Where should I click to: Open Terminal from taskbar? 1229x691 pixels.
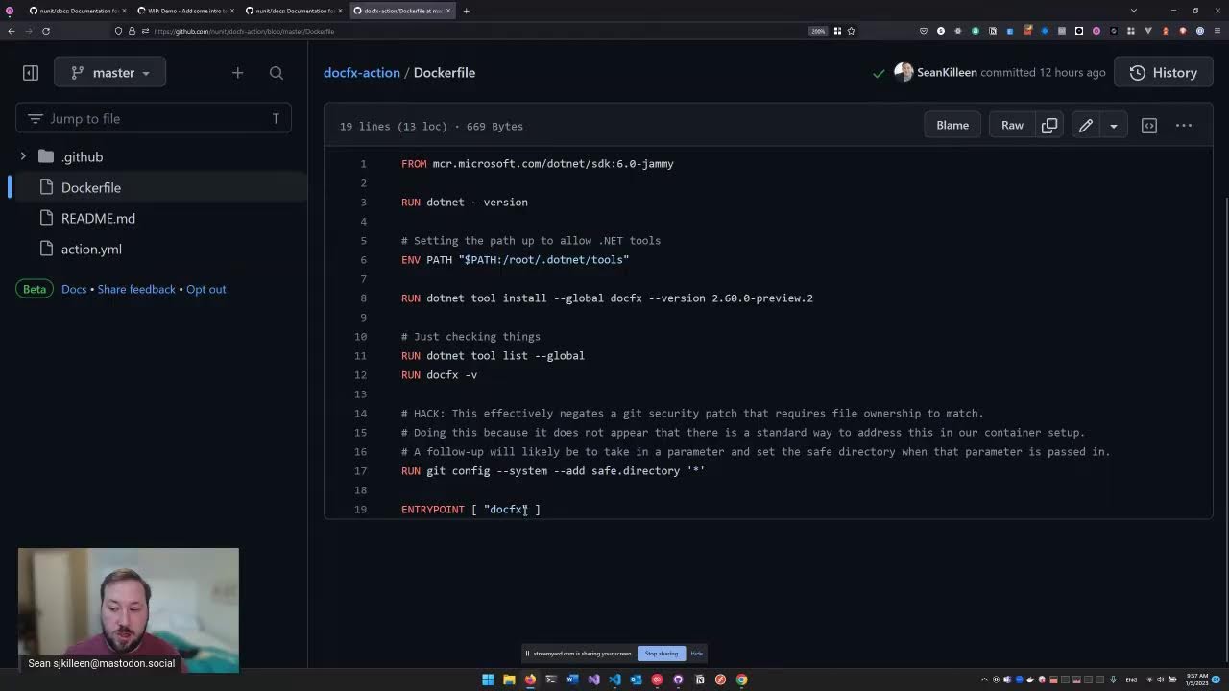point(551,679)
